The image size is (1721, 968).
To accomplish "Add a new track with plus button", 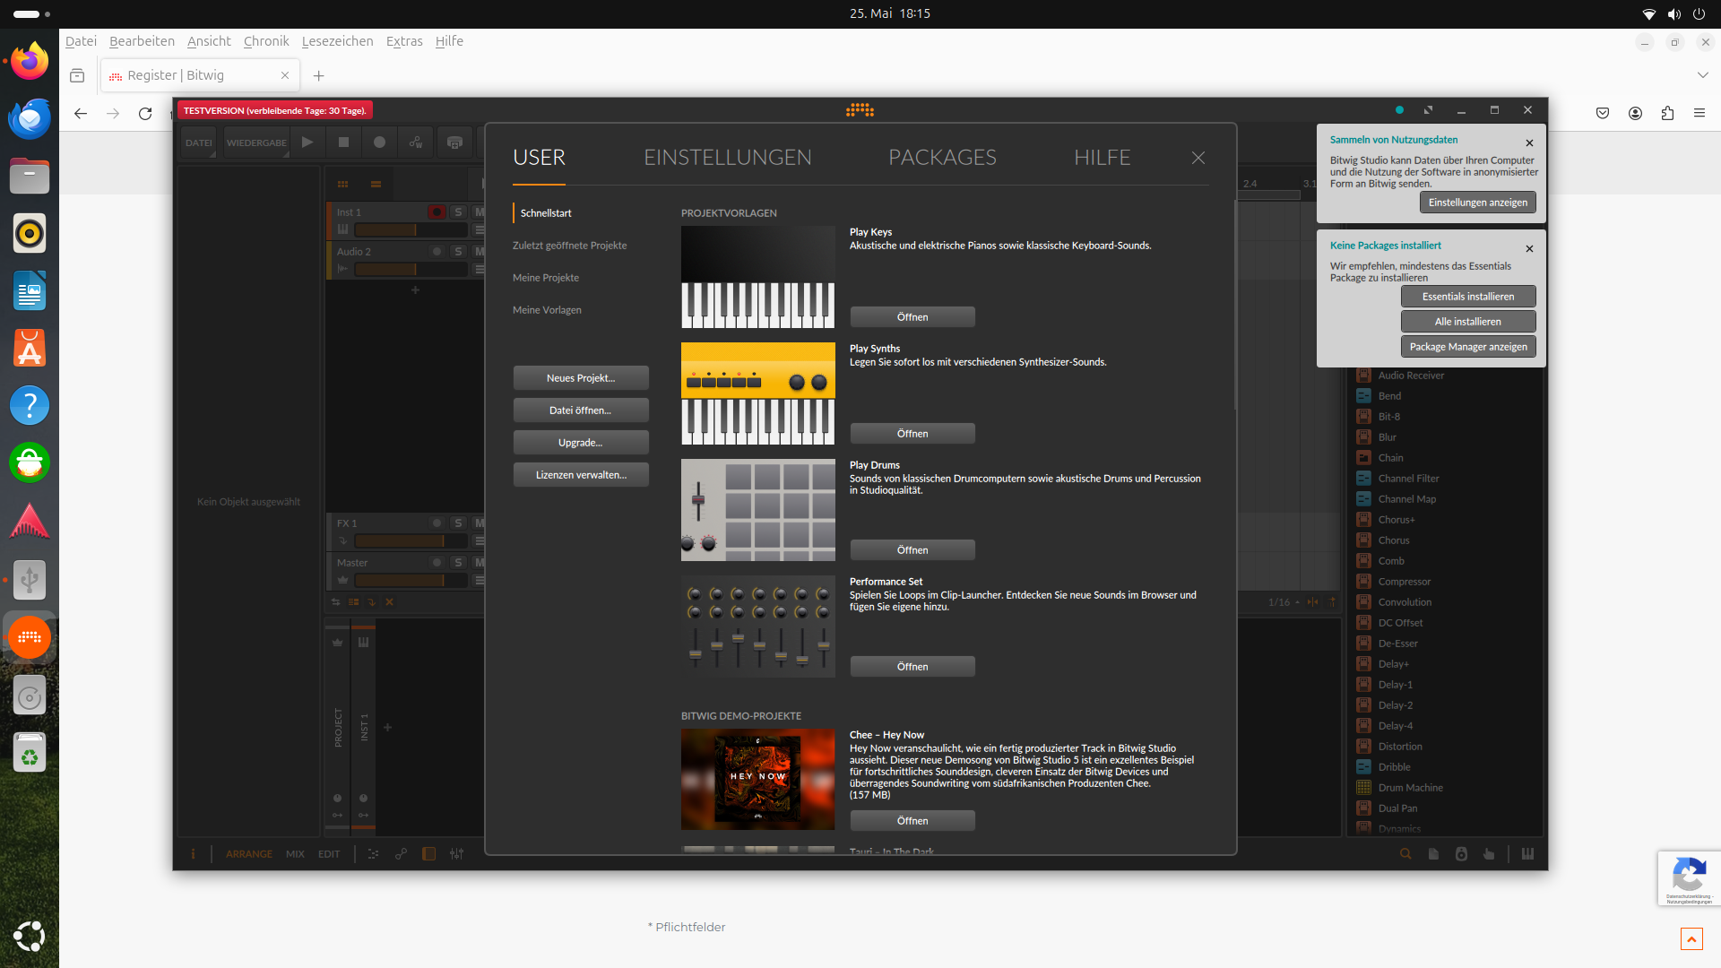I will 415,290.
